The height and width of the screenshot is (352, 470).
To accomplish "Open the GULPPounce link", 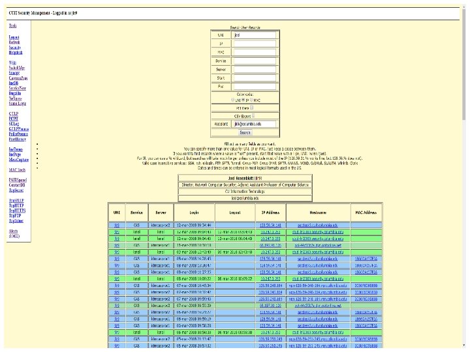I will click(x=18, y=128).
